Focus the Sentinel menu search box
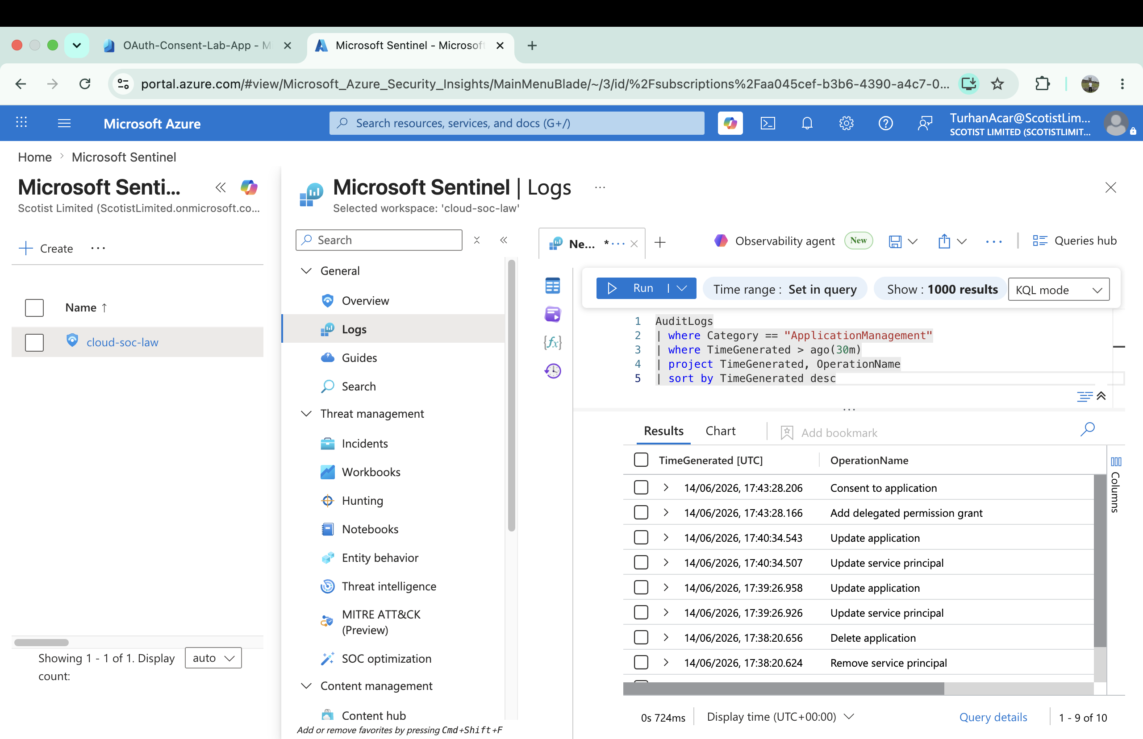 379,240
